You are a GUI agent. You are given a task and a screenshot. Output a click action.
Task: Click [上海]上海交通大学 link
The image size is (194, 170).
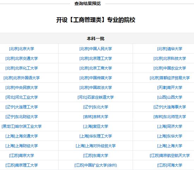(22, 136)
